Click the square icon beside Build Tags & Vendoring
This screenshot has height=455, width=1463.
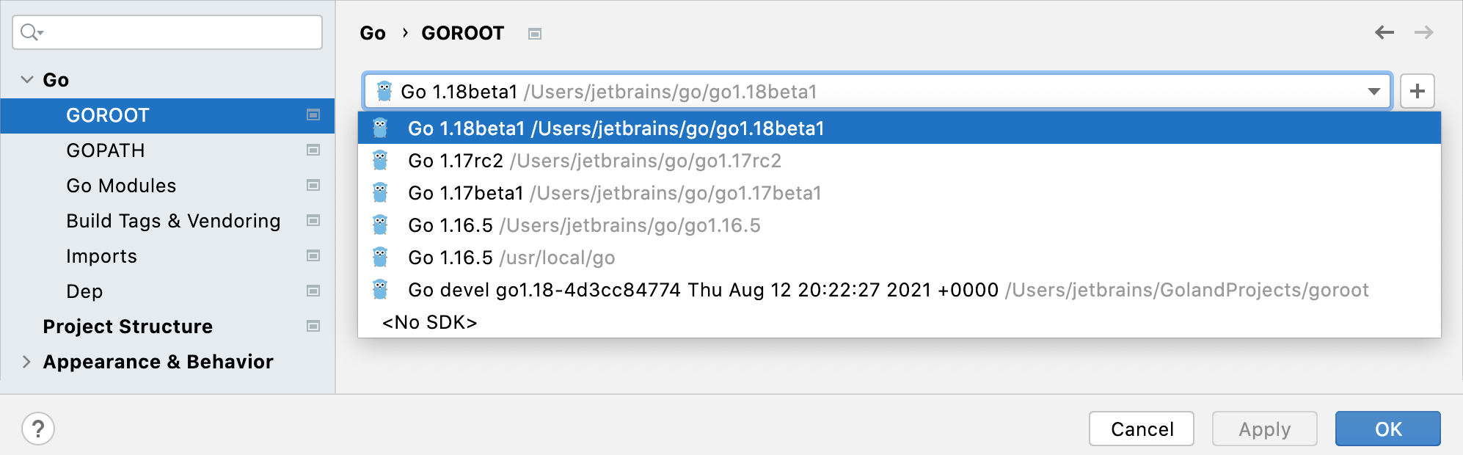[313, 220]
